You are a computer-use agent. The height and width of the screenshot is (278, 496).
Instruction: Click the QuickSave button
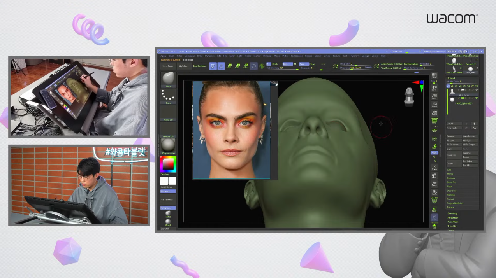click(x=397, y=51)
